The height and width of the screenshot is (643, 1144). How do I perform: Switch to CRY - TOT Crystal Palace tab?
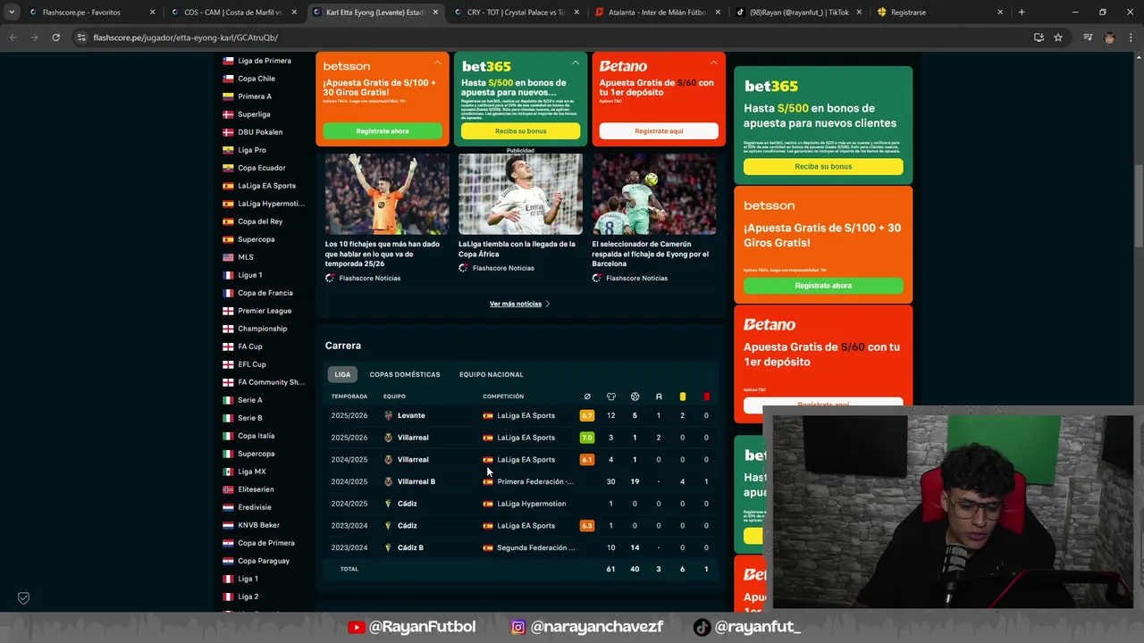tap(514, 13)
